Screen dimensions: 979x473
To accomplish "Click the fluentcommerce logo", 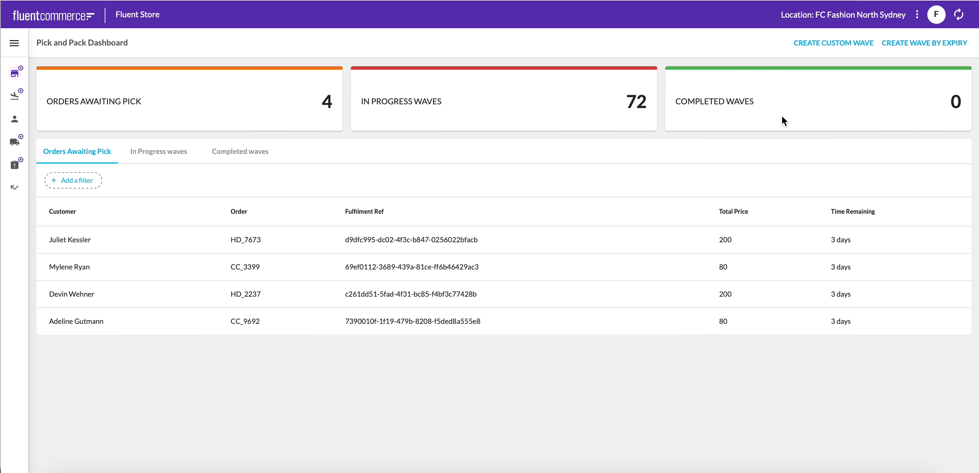I will (53, 15).
